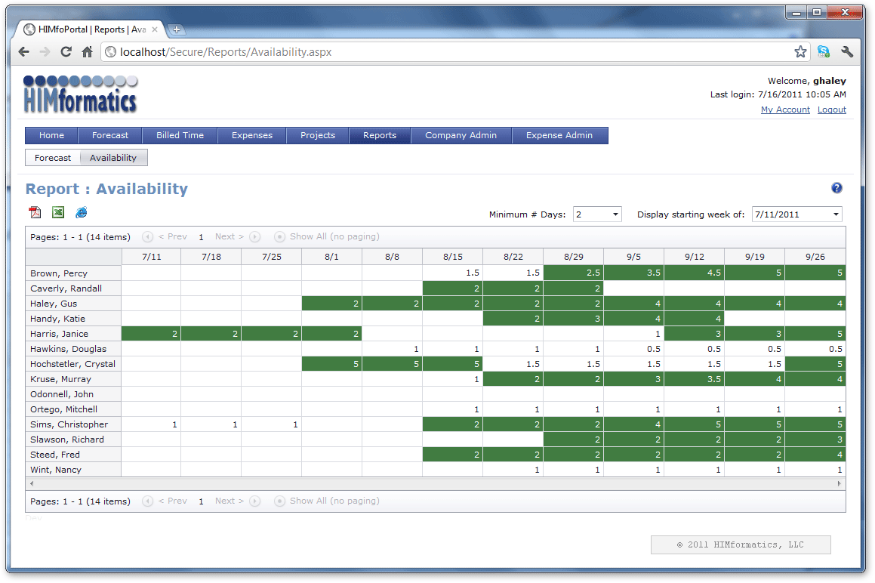Open the Reports menu
Screen dimensions: 875x583
pyautogui.click(x=379, y=135)
